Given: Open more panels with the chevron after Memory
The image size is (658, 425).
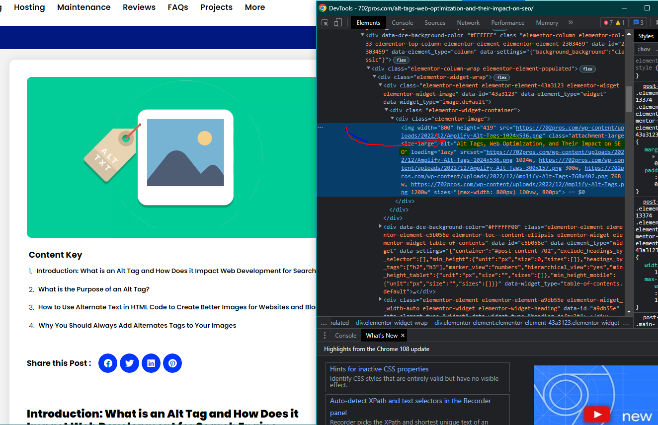Looking at the screenshot, I should [571, 22].
